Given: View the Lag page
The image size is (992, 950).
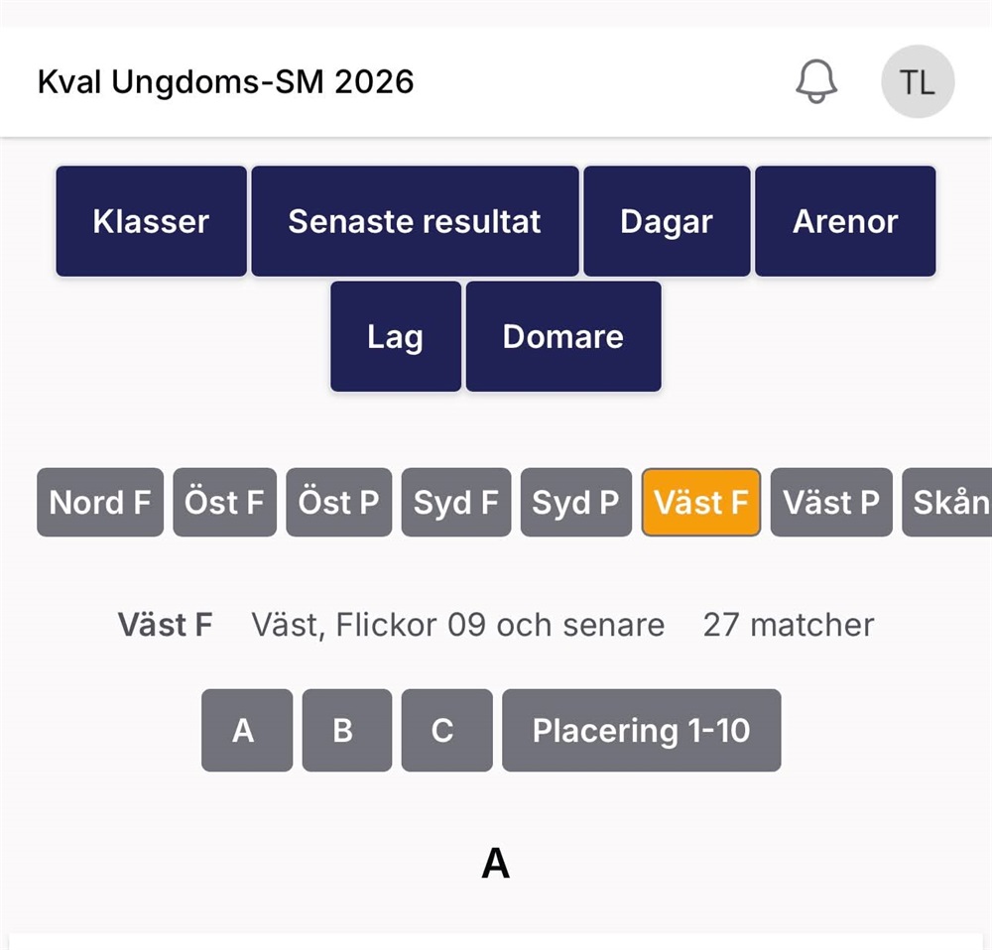Looking at the screenshot, I should pyautogui.click(x=396, y=336).
